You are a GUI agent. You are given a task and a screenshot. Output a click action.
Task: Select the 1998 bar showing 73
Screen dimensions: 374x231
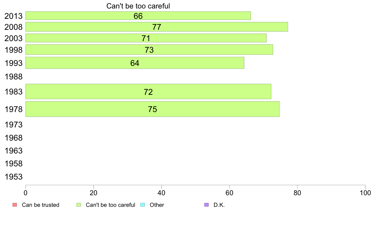click(149, 50)
